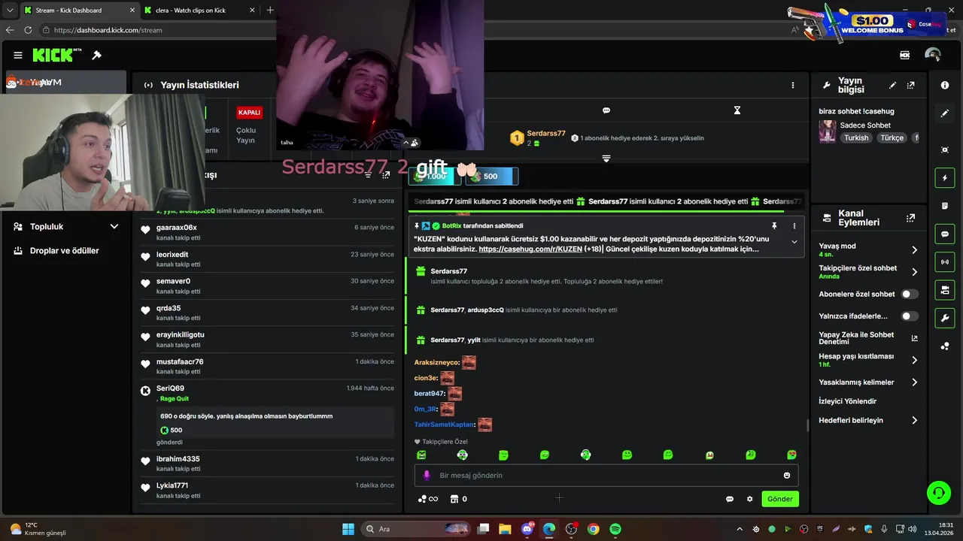Open the user avatar menu at top right
This screenshot has width=963, height=541.
[x=933, y=55]
